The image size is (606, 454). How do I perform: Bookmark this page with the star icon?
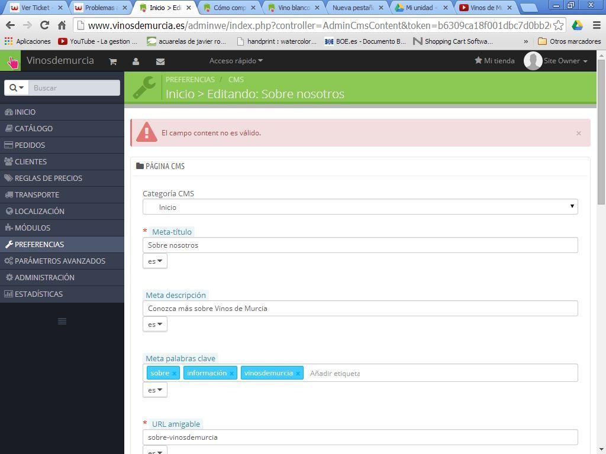(x=558, y=25)
